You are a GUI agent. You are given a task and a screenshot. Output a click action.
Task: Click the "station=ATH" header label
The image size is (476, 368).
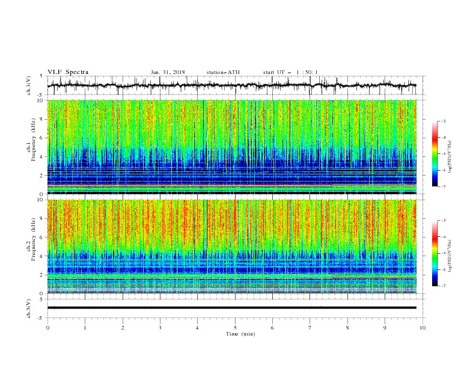tap(223, 72)
